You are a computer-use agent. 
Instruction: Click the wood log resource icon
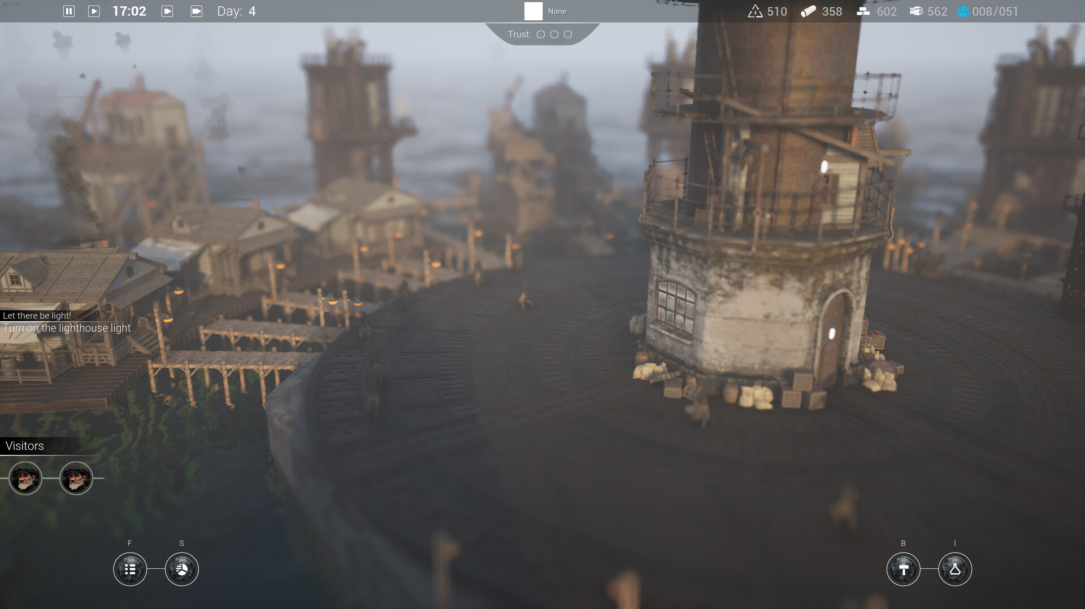[x=808, y=11]
